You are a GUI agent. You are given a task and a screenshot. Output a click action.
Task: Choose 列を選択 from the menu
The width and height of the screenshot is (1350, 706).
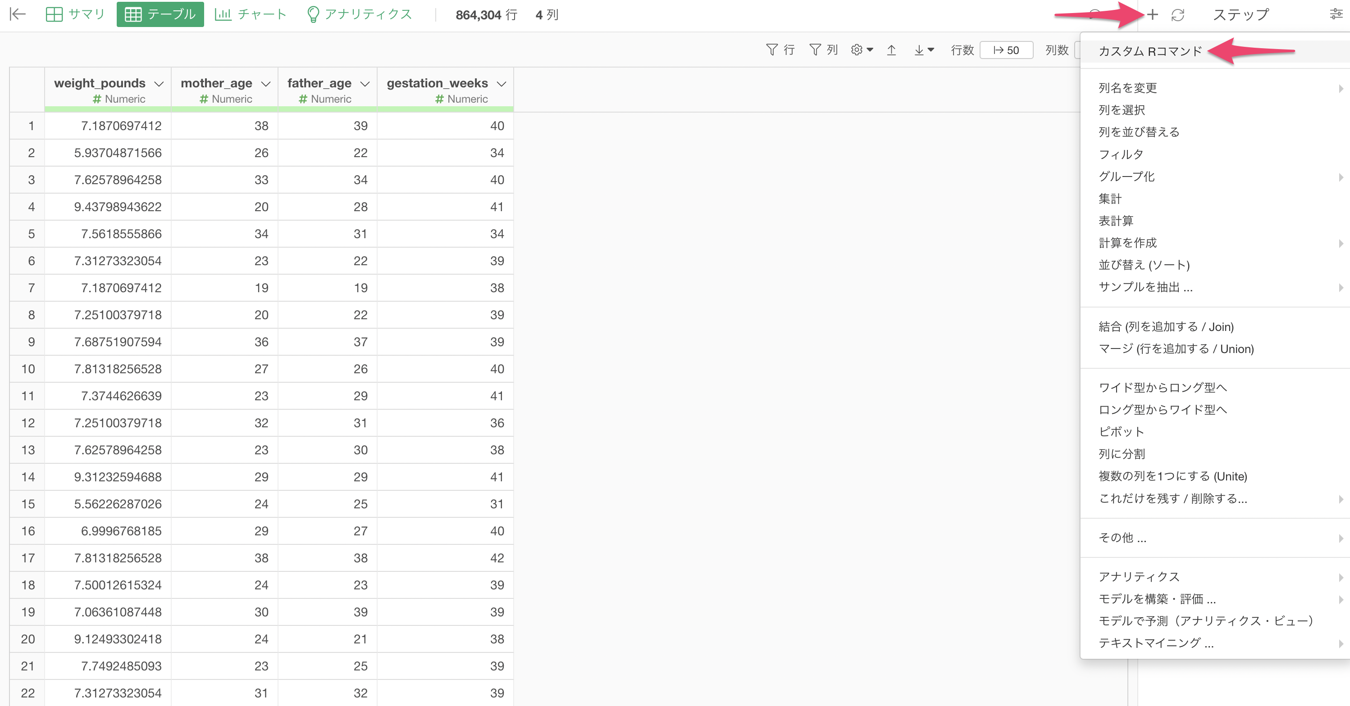[x=1215, y=109]
